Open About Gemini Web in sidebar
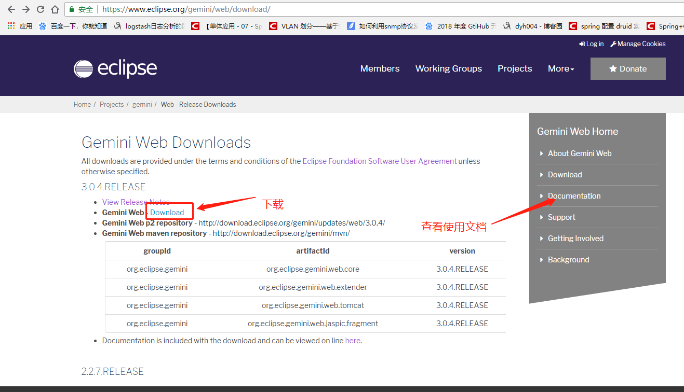The height and width of the screenshot is (392, 684). tap(580, 153)
